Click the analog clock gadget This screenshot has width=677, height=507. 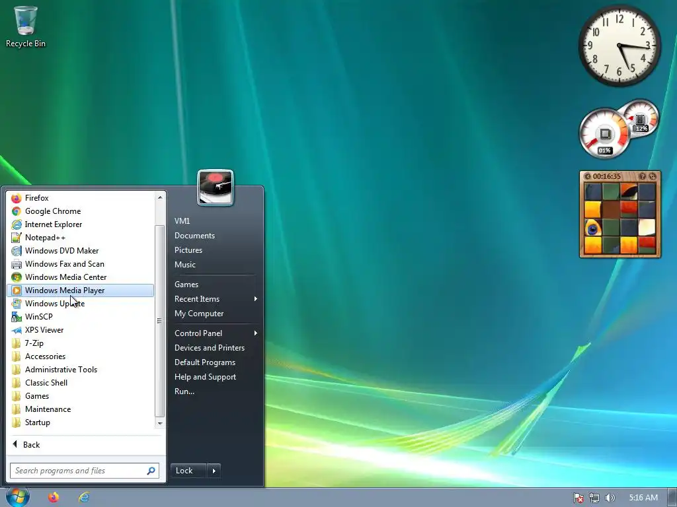619,46
